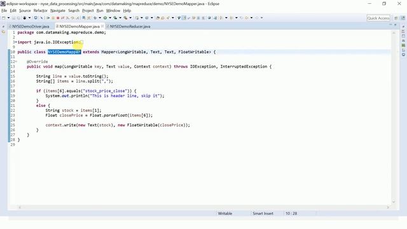Open the New wizard dropdown arrow
407x229 pixels.
point(8,18)
